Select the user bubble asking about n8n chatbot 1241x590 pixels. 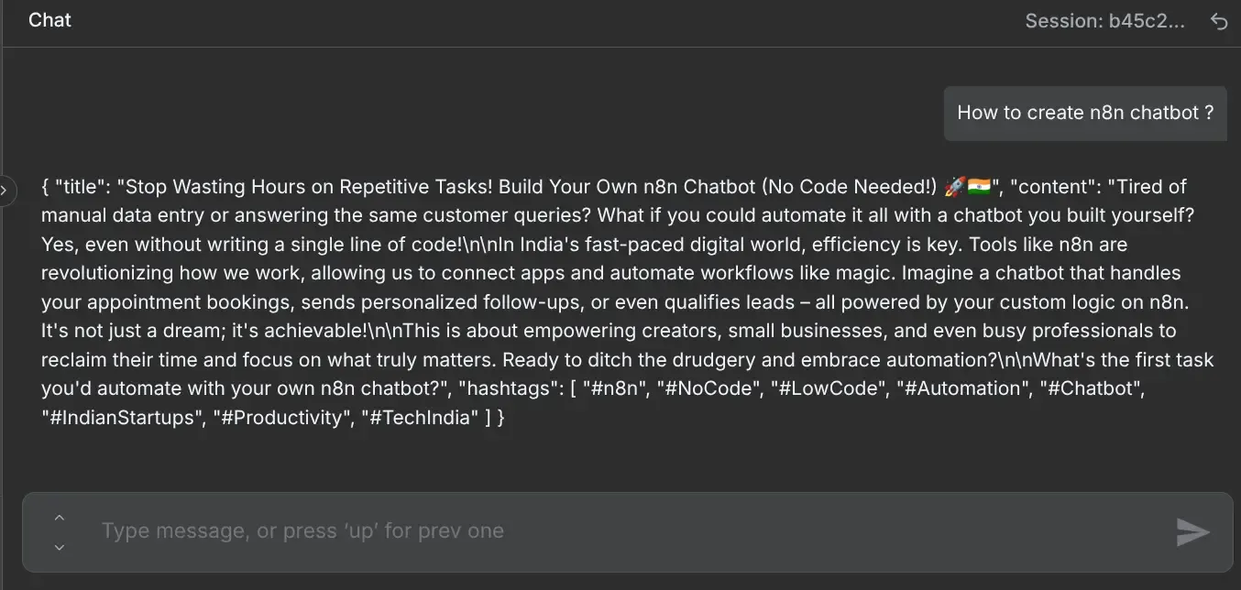[1084, 112]
